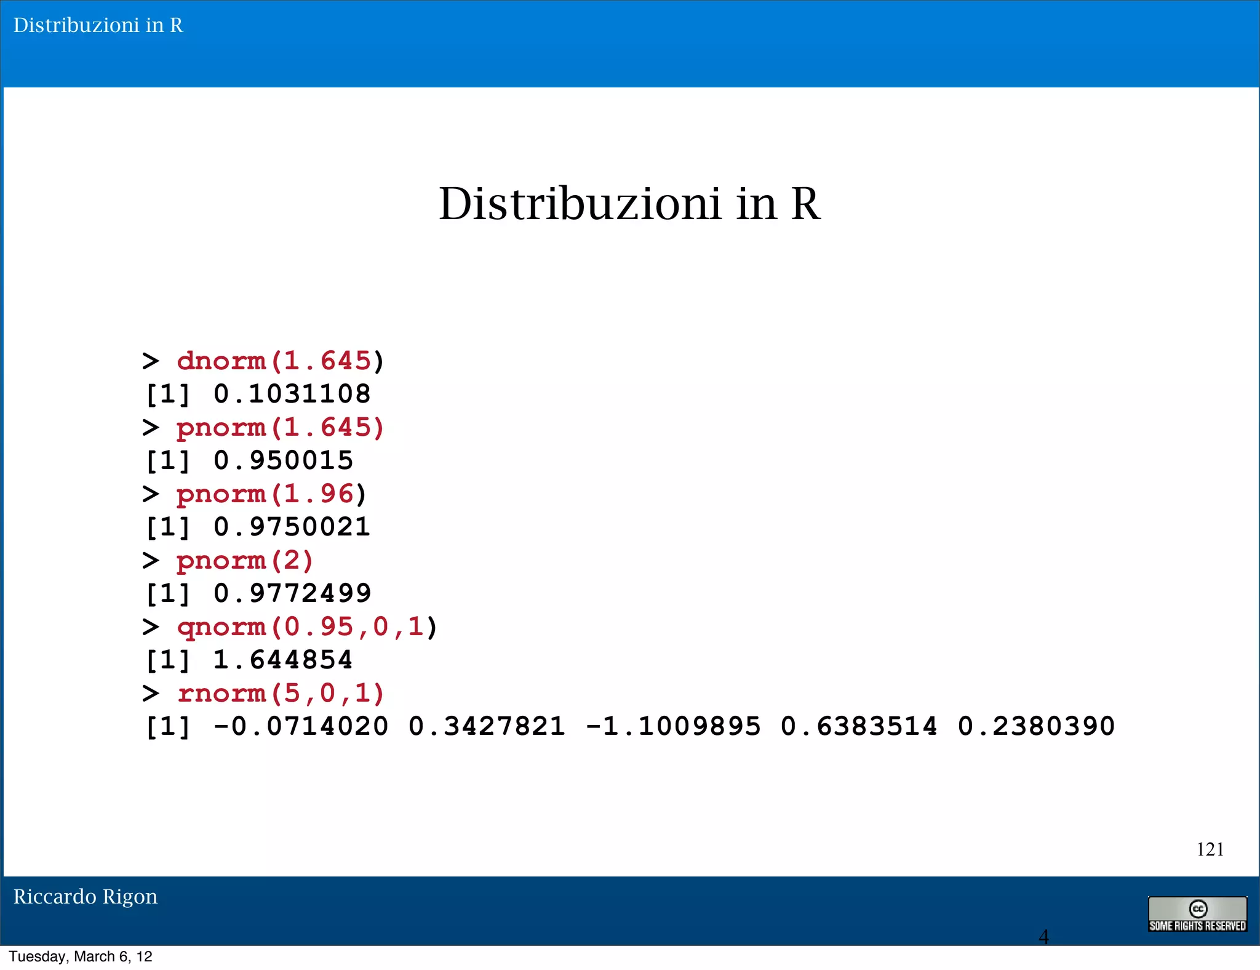Click the random value -1.1009895
The height and width of the screenshot is (970, 1260).
click(673, 726)
